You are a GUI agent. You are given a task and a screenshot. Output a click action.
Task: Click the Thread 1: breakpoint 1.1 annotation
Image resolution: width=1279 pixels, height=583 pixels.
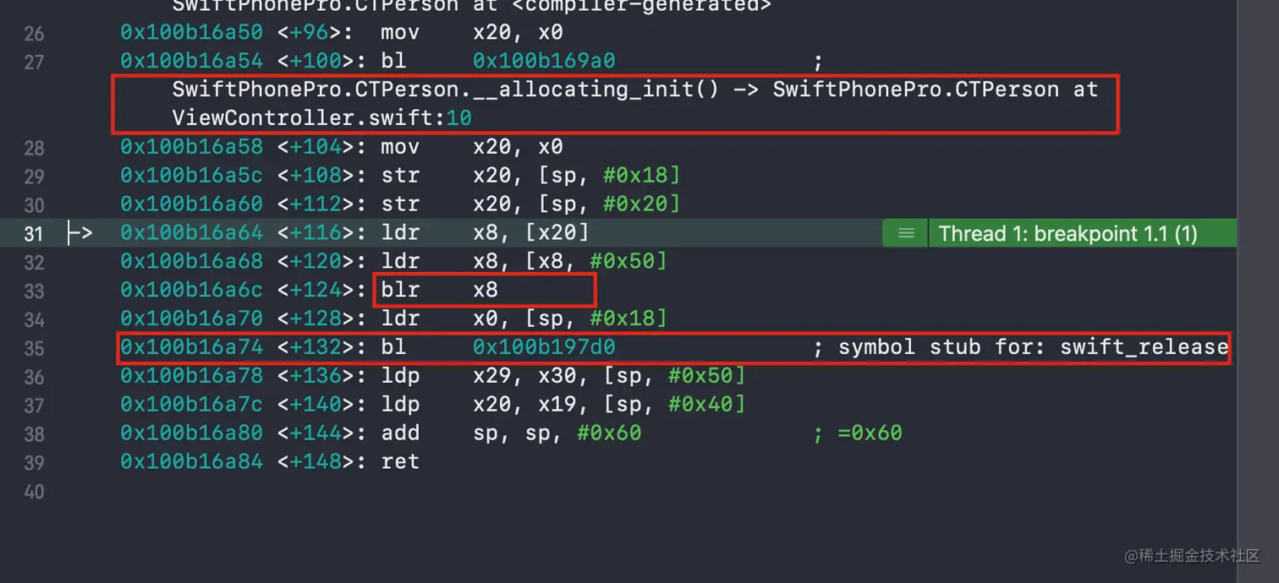click(1068, 233)
